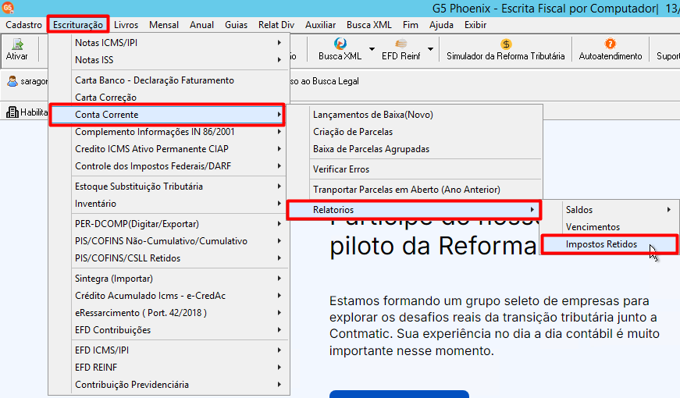The width and height of the screenshot is (680, 398).
Task: Expand the Inventário submenu
Action: coord(279,204)
